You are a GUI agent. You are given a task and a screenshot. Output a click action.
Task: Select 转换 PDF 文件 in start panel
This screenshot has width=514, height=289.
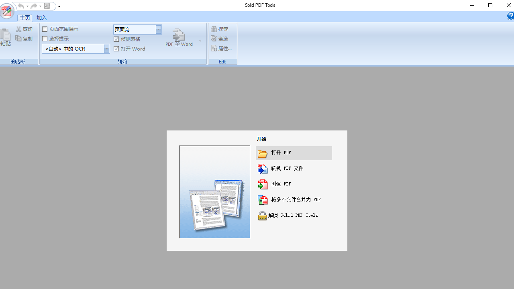294,169
